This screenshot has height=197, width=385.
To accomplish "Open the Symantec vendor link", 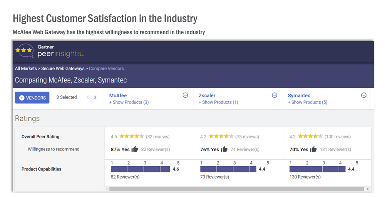I will pos(299,96).
